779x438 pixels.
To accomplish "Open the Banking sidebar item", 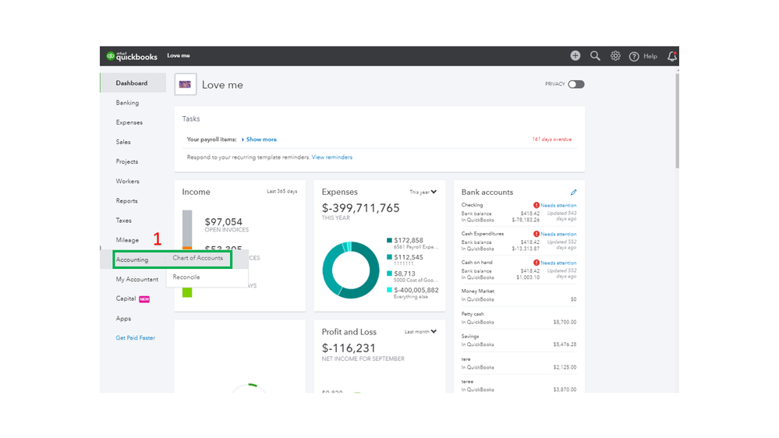I will [x=128, y=103].
